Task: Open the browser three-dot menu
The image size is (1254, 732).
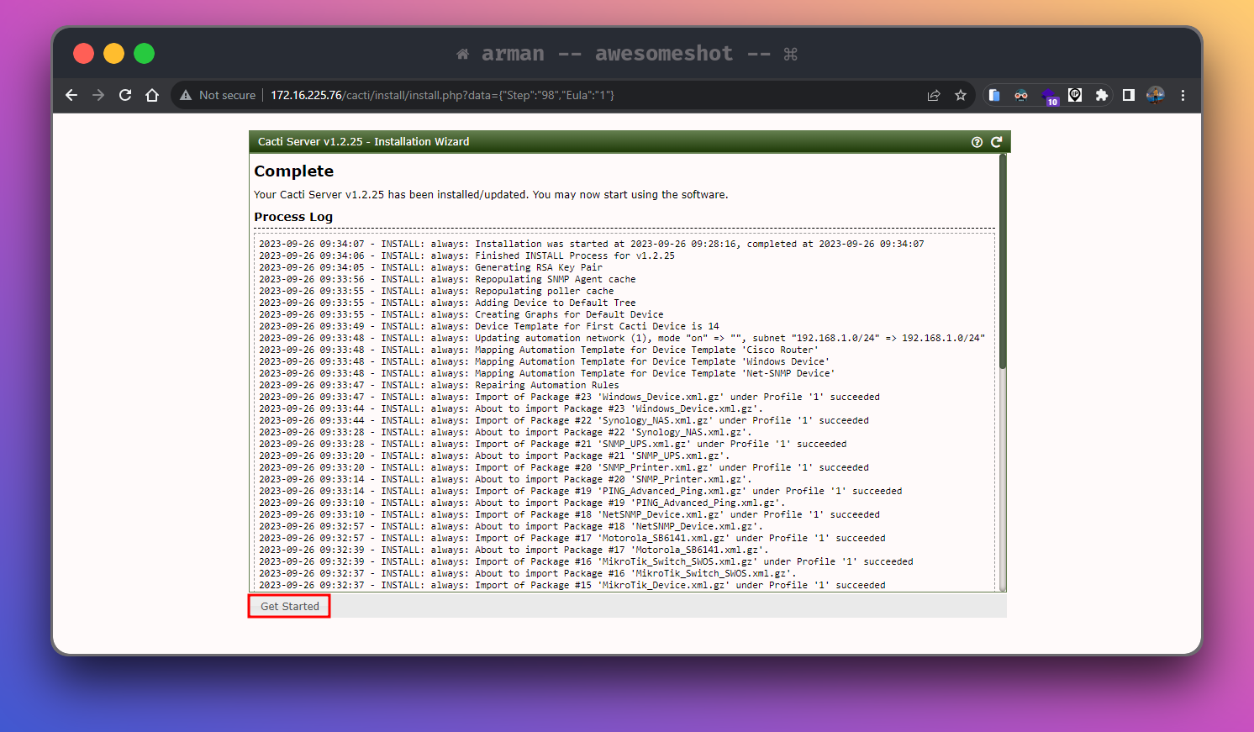Action: point(1183,95)
